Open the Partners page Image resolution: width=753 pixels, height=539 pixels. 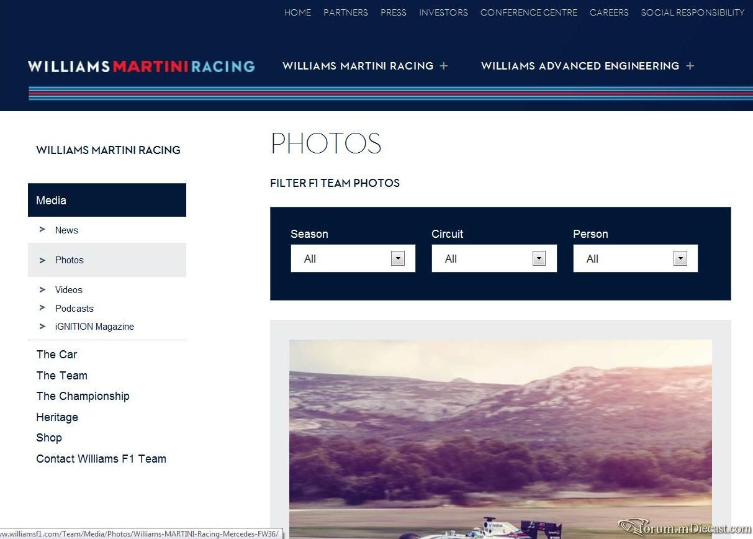pyautogui.click(x=346, y=12)
